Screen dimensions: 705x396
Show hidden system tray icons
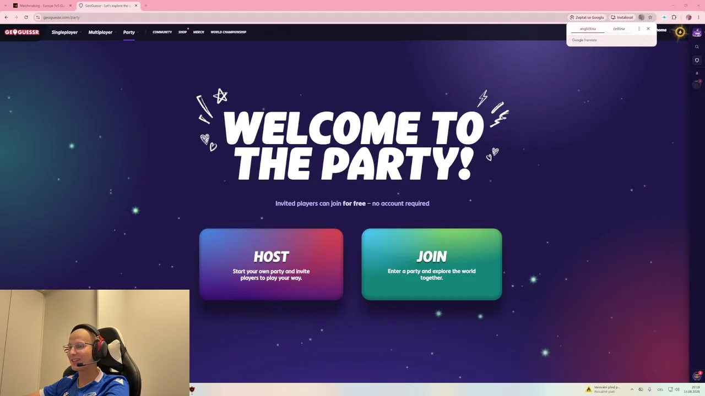632,389
